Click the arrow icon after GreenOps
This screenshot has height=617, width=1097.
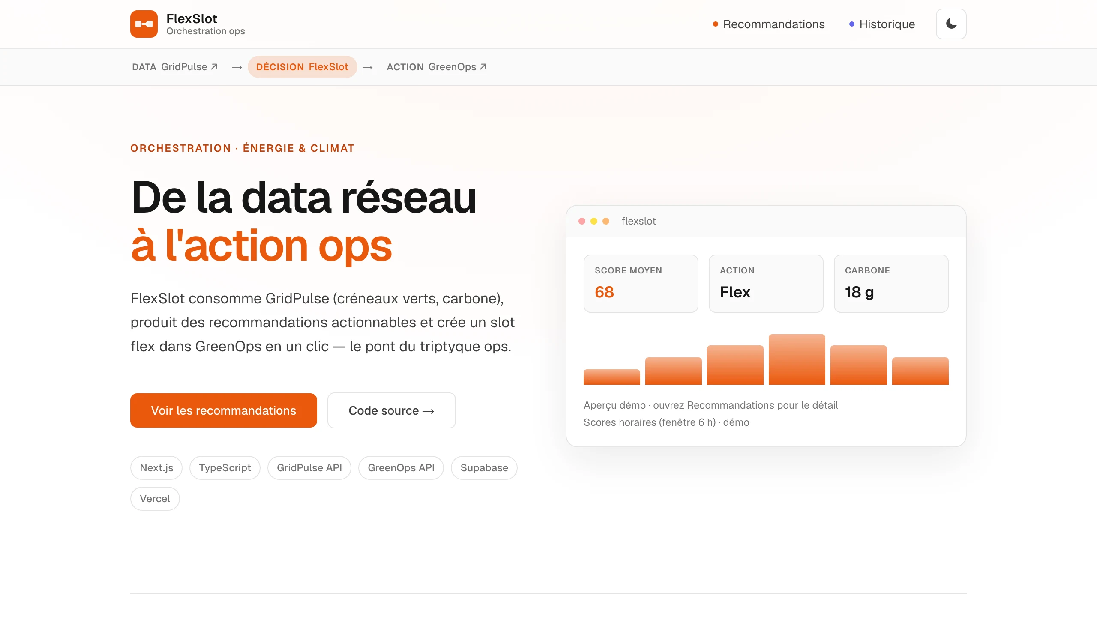[483, 66]
